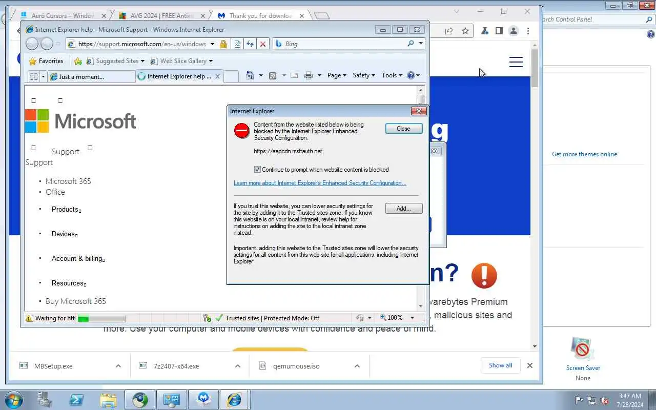Click the Search Control Panel field
Image resolution: width=656 pixels, height=410 pixels.
(x=594, y=19)
